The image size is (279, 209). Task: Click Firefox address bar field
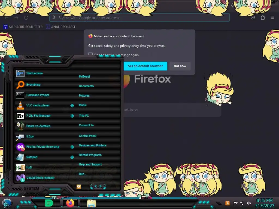tap(139, 18)
